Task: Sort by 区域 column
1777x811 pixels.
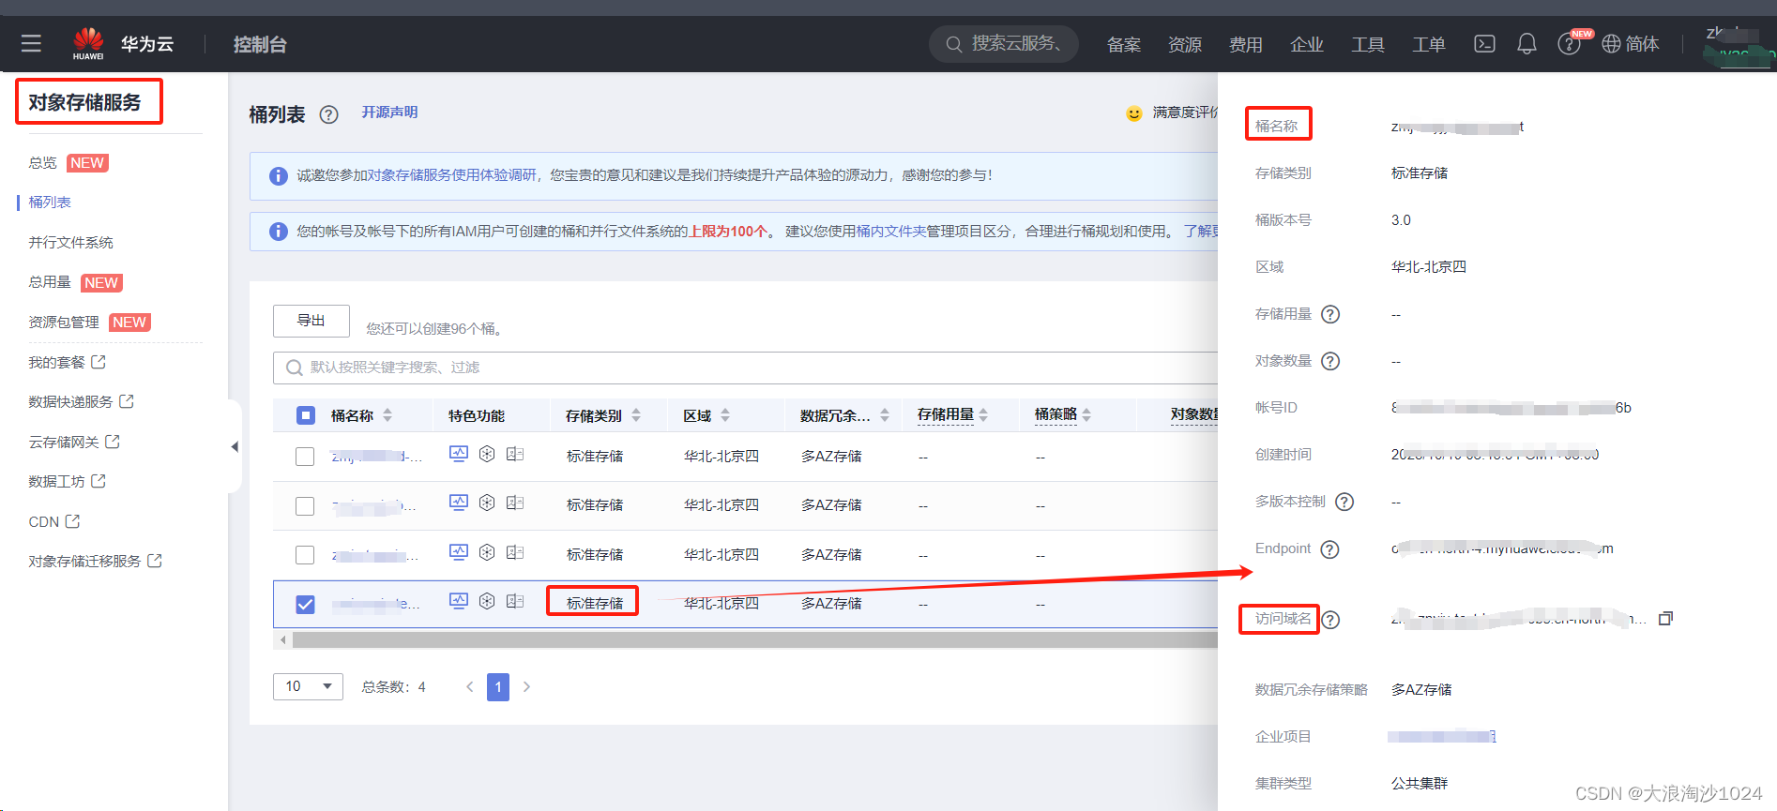Action: tap(725, 415)
